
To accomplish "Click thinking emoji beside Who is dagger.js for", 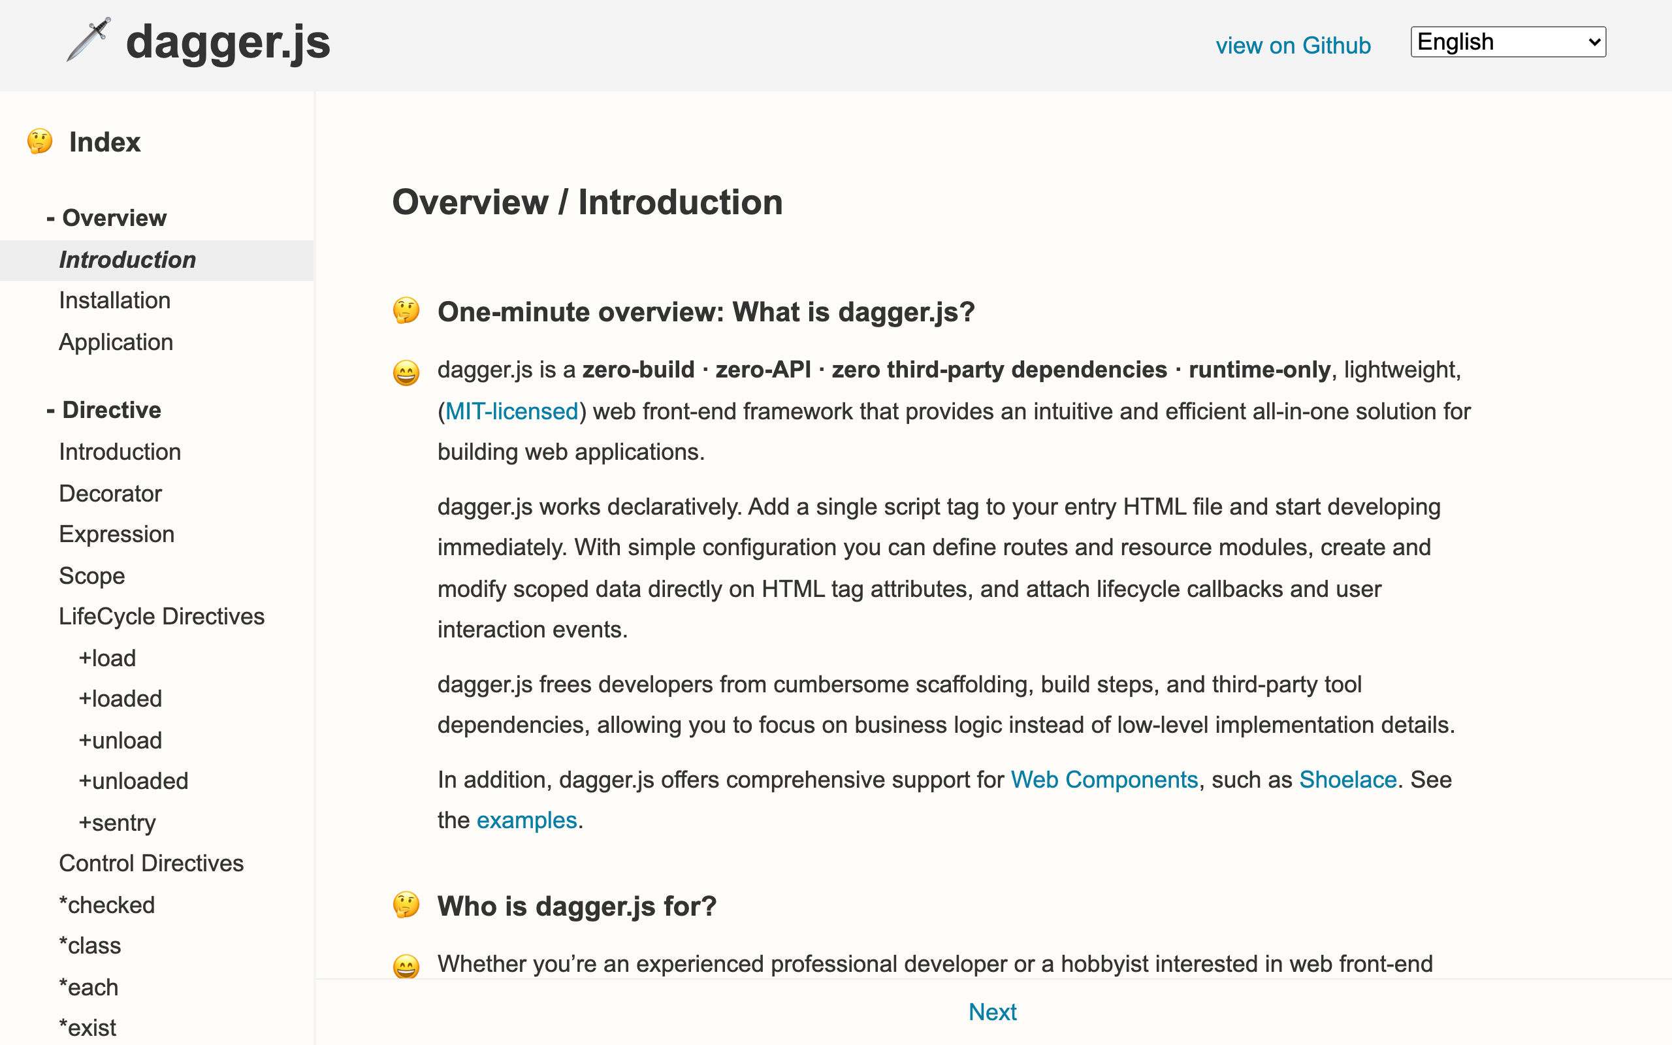I will tap(406, 905).
